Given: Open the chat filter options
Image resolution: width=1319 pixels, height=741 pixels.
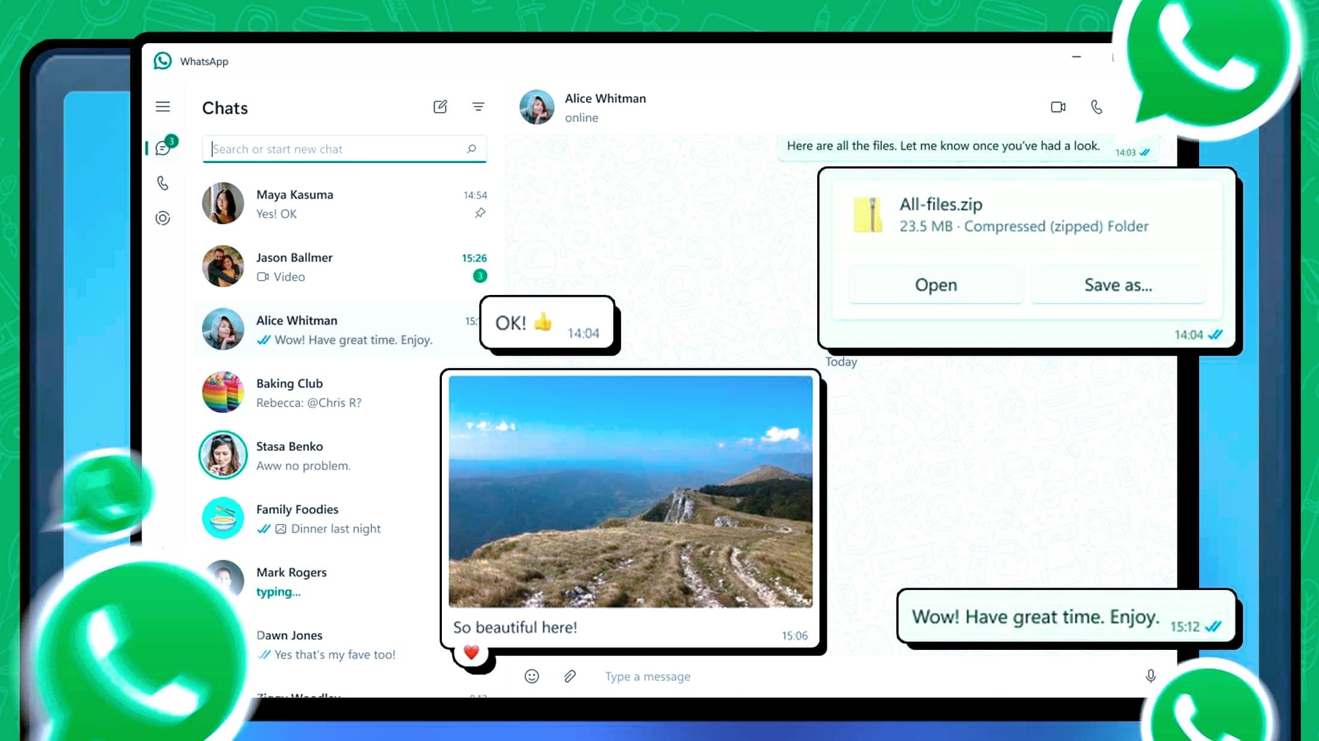Looking at the screenshot, I should coord(478,107).
